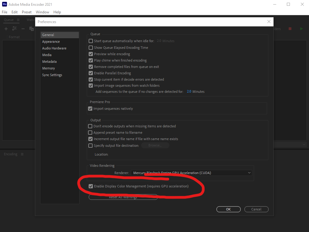Click the Apply Preset settings icon

[14, 29]
